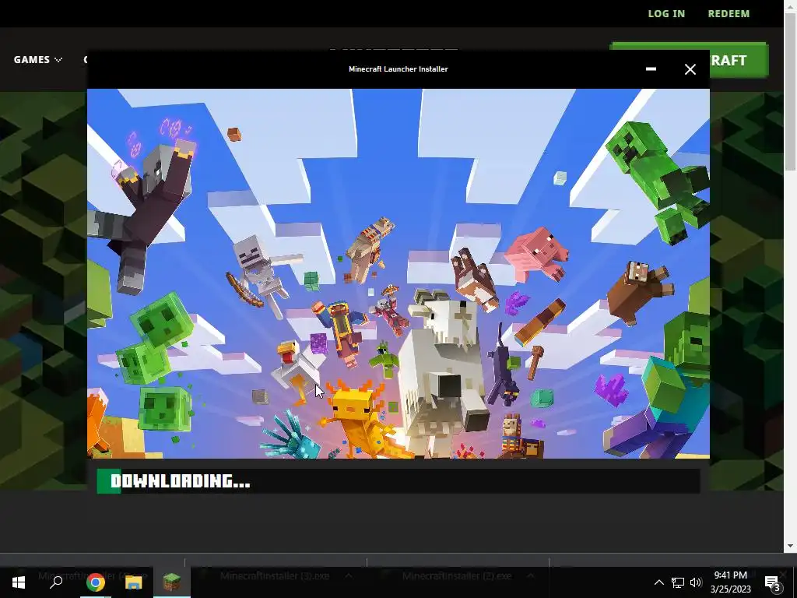Open the Windows Start menu

pos(19,582)
